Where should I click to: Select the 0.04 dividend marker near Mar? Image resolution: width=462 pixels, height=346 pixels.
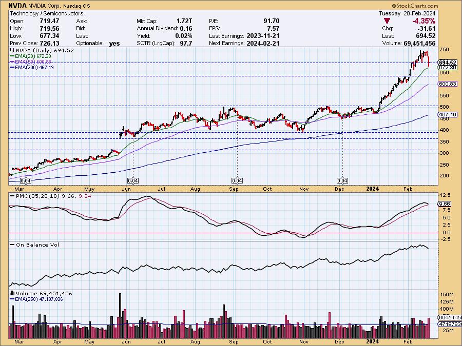(x=26, y=180)
